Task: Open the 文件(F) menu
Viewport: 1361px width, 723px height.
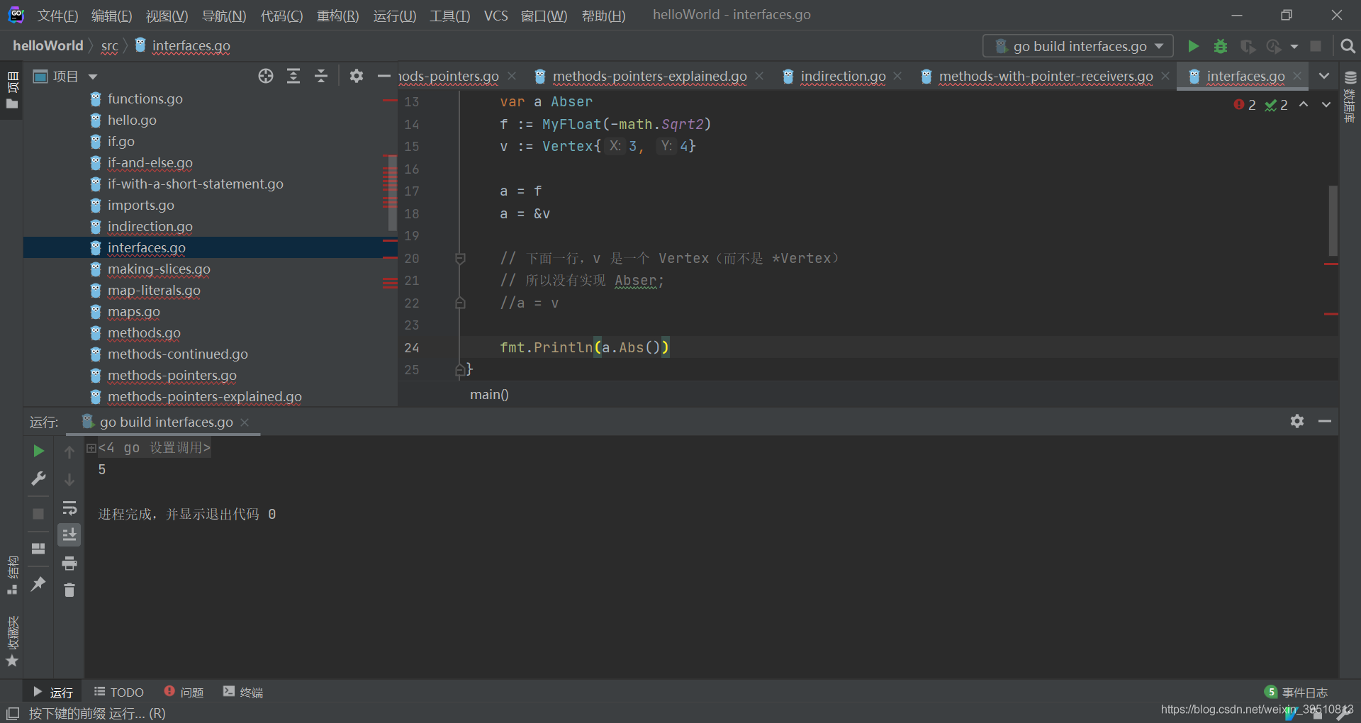Action: (57, 15)
